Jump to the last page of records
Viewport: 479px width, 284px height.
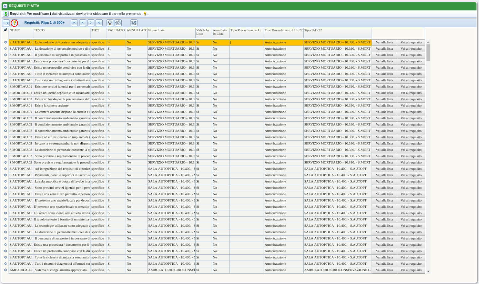[99, 23]
